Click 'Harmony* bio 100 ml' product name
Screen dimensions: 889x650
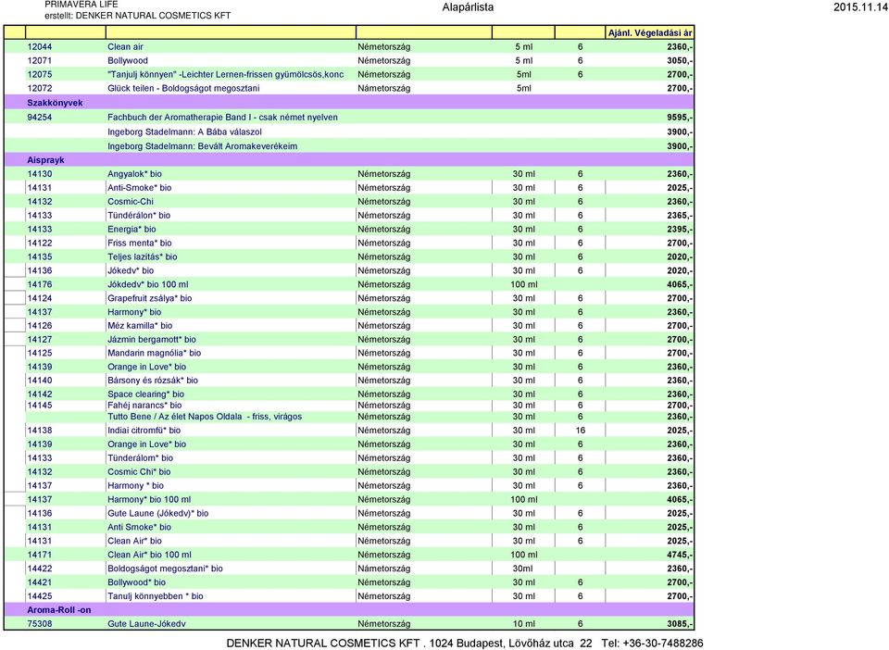[x=149, y=500]
